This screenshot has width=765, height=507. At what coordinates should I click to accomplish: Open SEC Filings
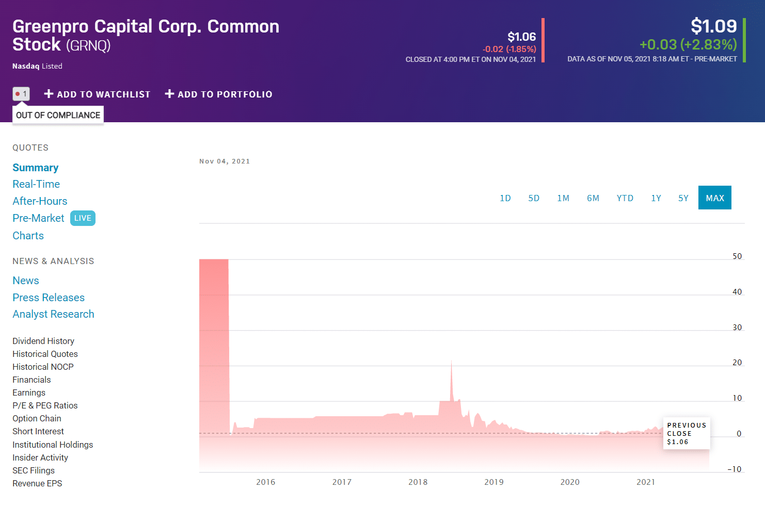point(34,470)
